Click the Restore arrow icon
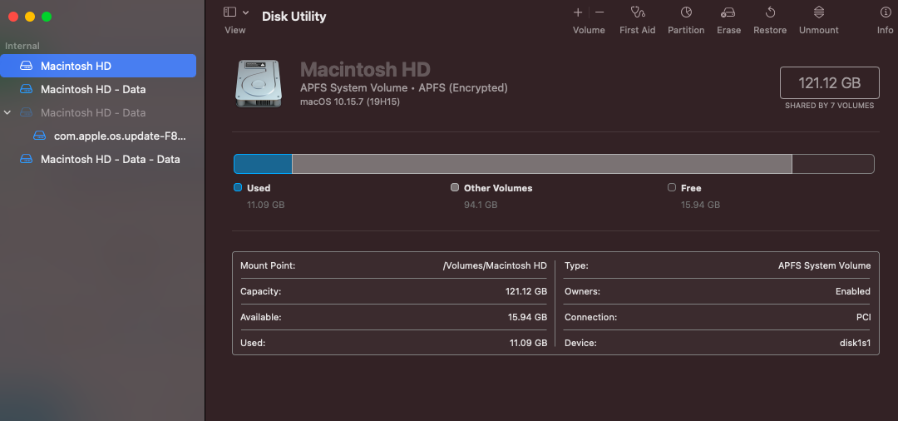This screenshot has height=421, width=898. 770,12
